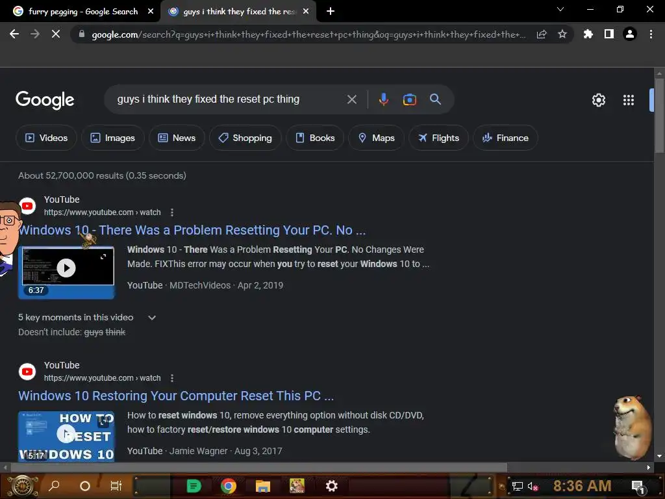
Task: Click About 52,700,000 results text
Action: [x=102, y=175]
